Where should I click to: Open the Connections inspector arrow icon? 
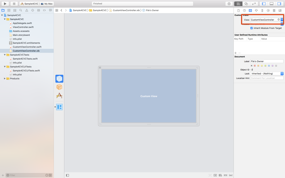click(x=268, y=11)
